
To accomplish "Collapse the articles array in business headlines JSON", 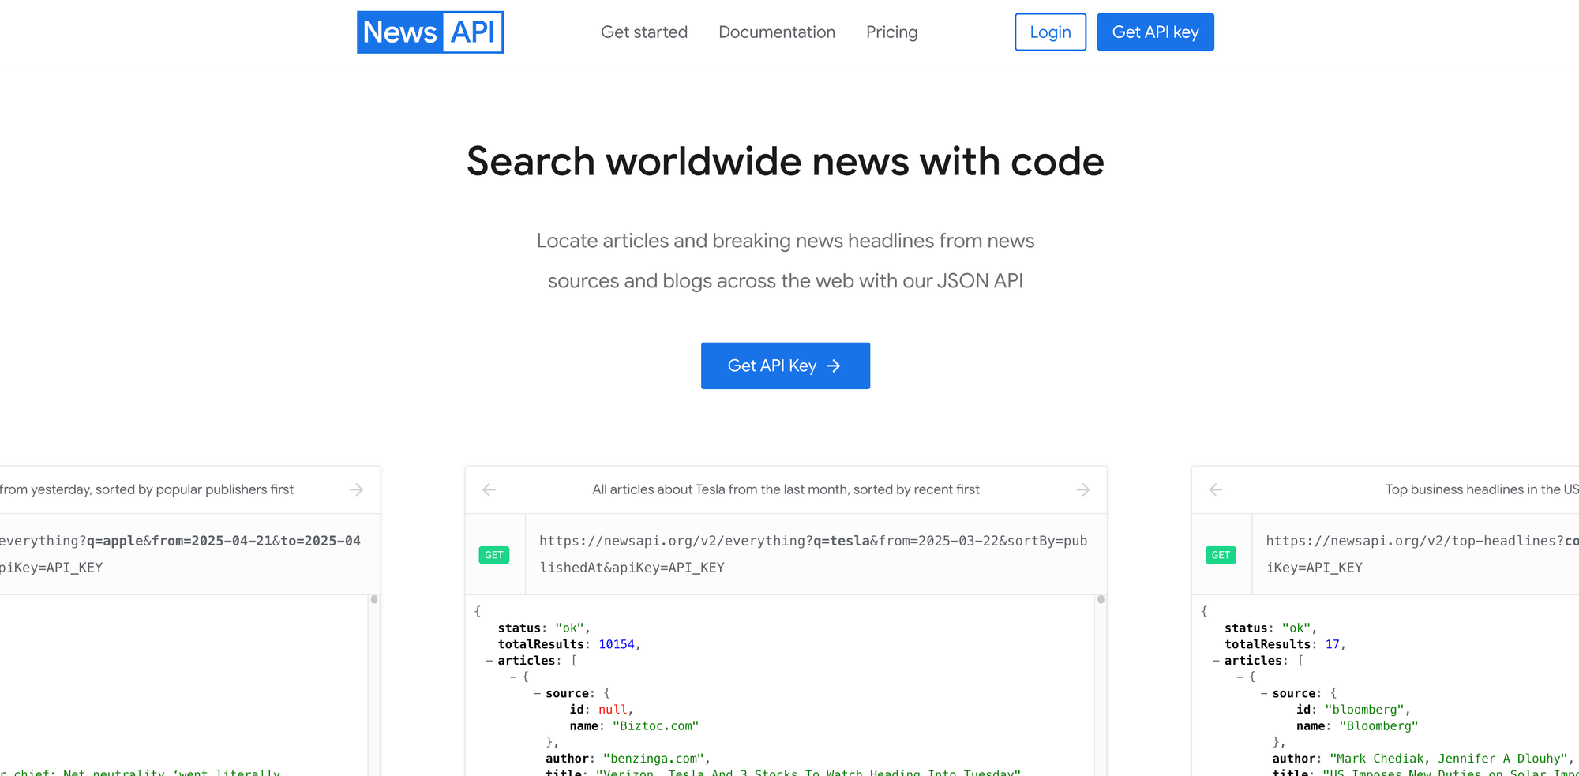I will (1215, 660).
